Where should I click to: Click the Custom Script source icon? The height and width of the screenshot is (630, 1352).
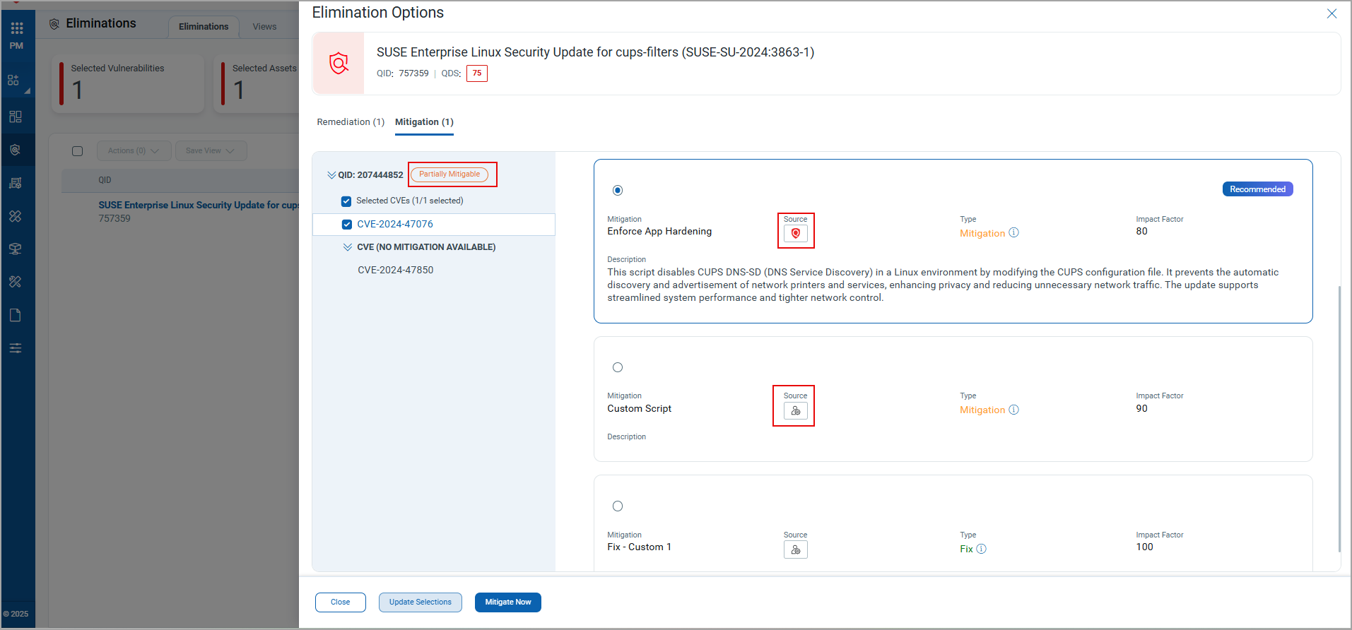tap(795, 411)
